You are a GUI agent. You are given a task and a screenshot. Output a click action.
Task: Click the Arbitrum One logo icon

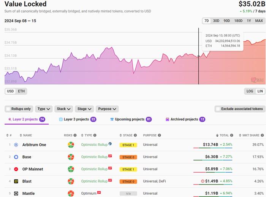pyautogui.click(x=16, y=145)
